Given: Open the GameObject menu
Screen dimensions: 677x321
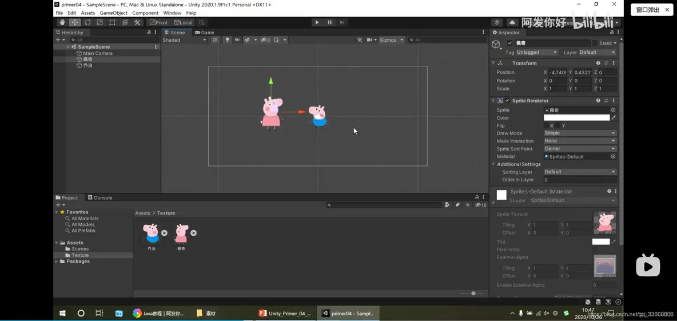Looking at the screenshot, I should (x=114, y=13).
